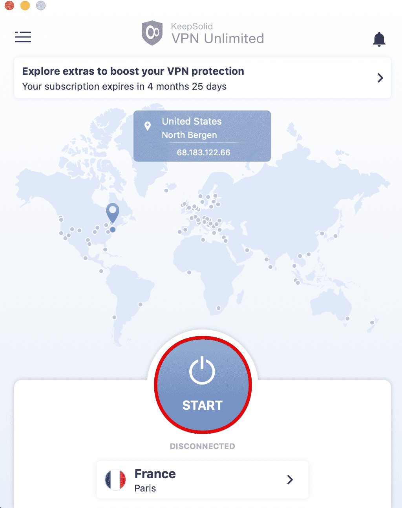Open the hamburger menu

pos(23,37)
